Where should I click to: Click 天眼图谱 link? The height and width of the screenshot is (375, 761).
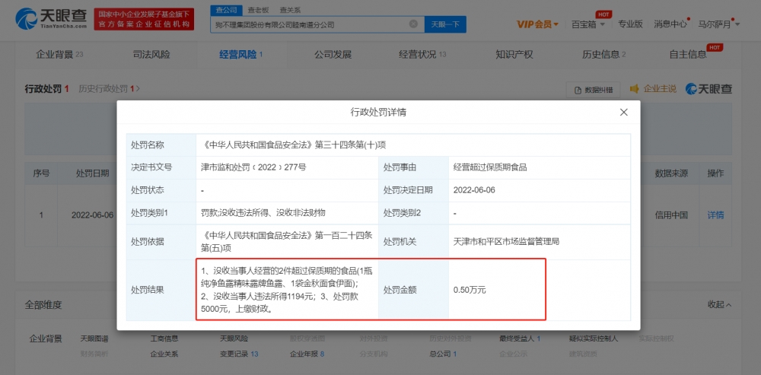coord(94,338)
